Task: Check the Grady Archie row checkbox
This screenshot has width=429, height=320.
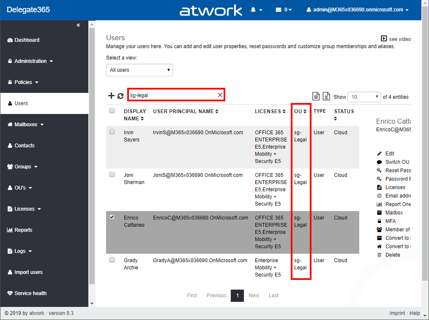Action: [x=112, y=260]
